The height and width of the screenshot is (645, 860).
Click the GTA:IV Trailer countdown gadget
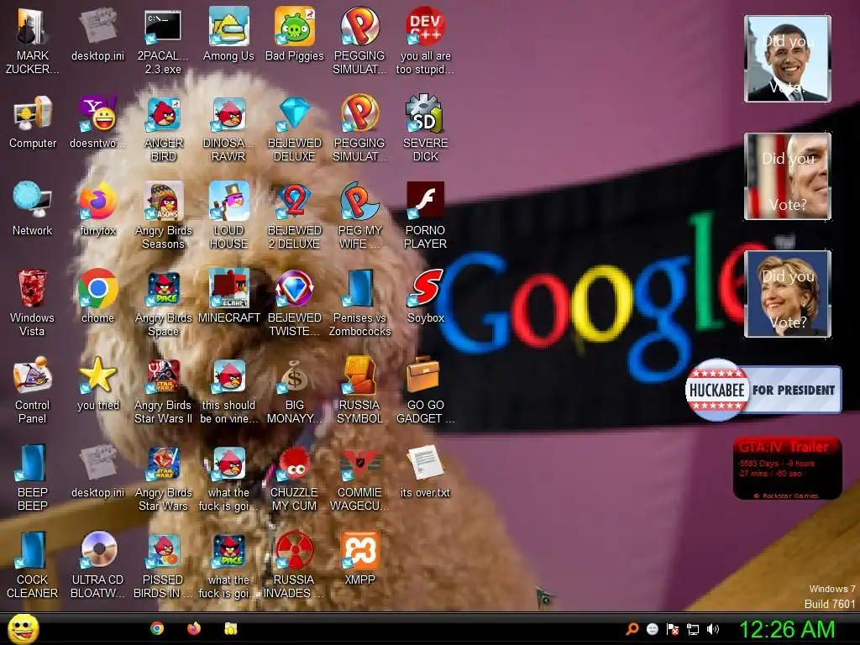pos(787,468)
